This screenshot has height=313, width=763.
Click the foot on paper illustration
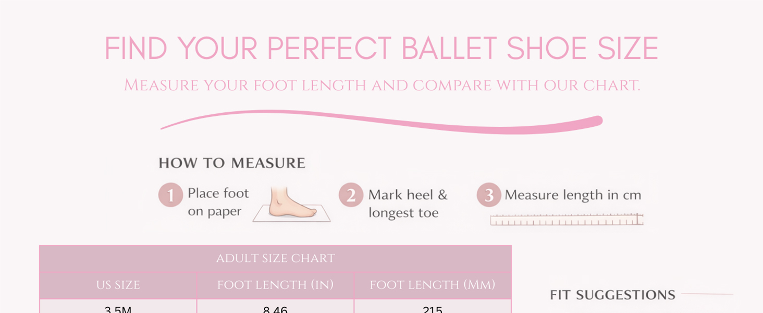pyautogui.click(x=292, y=205)
